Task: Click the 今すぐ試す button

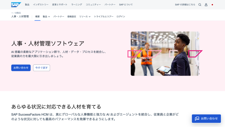Action: pos(41,68)
